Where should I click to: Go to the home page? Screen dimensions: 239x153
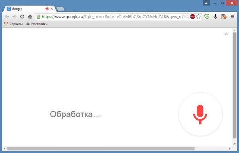pos(30,17)
